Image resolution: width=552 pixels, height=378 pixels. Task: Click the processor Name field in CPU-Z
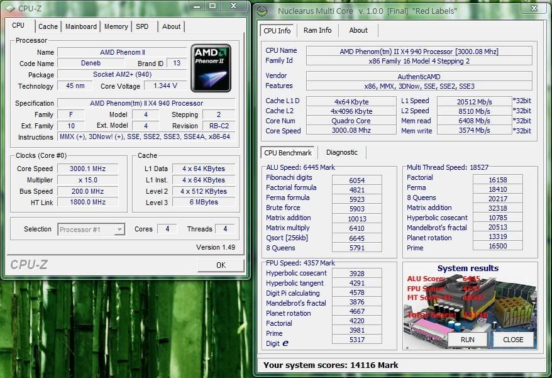(122, 52)
